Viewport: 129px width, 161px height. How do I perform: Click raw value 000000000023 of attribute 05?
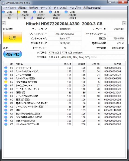tap(113, 82)
